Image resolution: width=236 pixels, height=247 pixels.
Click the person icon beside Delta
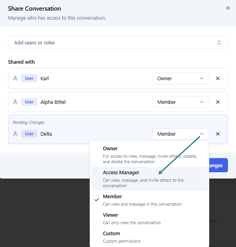[15, 134]
